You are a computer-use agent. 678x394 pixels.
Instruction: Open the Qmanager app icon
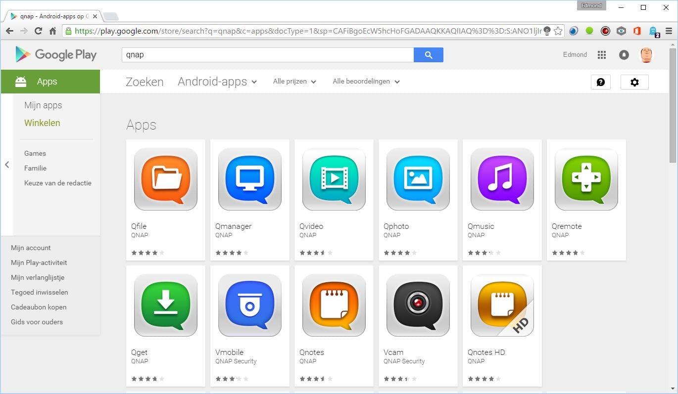click(250, 179)
